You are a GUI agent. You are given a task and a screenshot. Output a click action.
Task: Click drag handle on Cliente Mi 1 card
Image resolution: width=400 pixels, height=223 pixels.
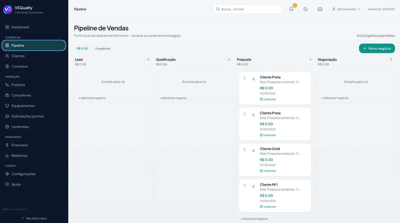[244, 186]
